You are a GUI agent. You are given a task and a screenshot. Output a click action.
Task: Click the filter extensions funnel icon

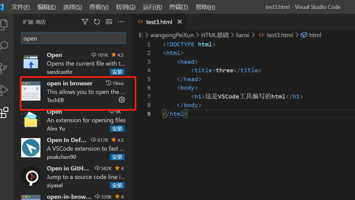tap(85, 22)
